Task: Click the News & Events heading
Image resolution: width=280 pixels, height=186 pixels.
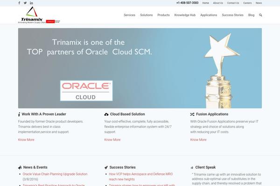Action: (x=35, y=167)
